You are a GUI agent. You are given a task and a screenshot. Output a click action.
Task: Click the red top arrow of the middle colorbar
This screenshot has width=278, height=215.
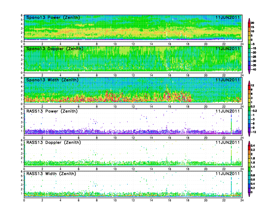tap(249, 83)
